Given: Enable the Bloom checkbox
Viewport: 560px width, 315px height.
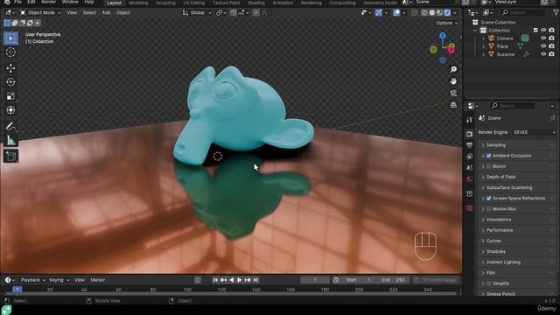Looking at the screenshot, I should [x=488, y=166].
